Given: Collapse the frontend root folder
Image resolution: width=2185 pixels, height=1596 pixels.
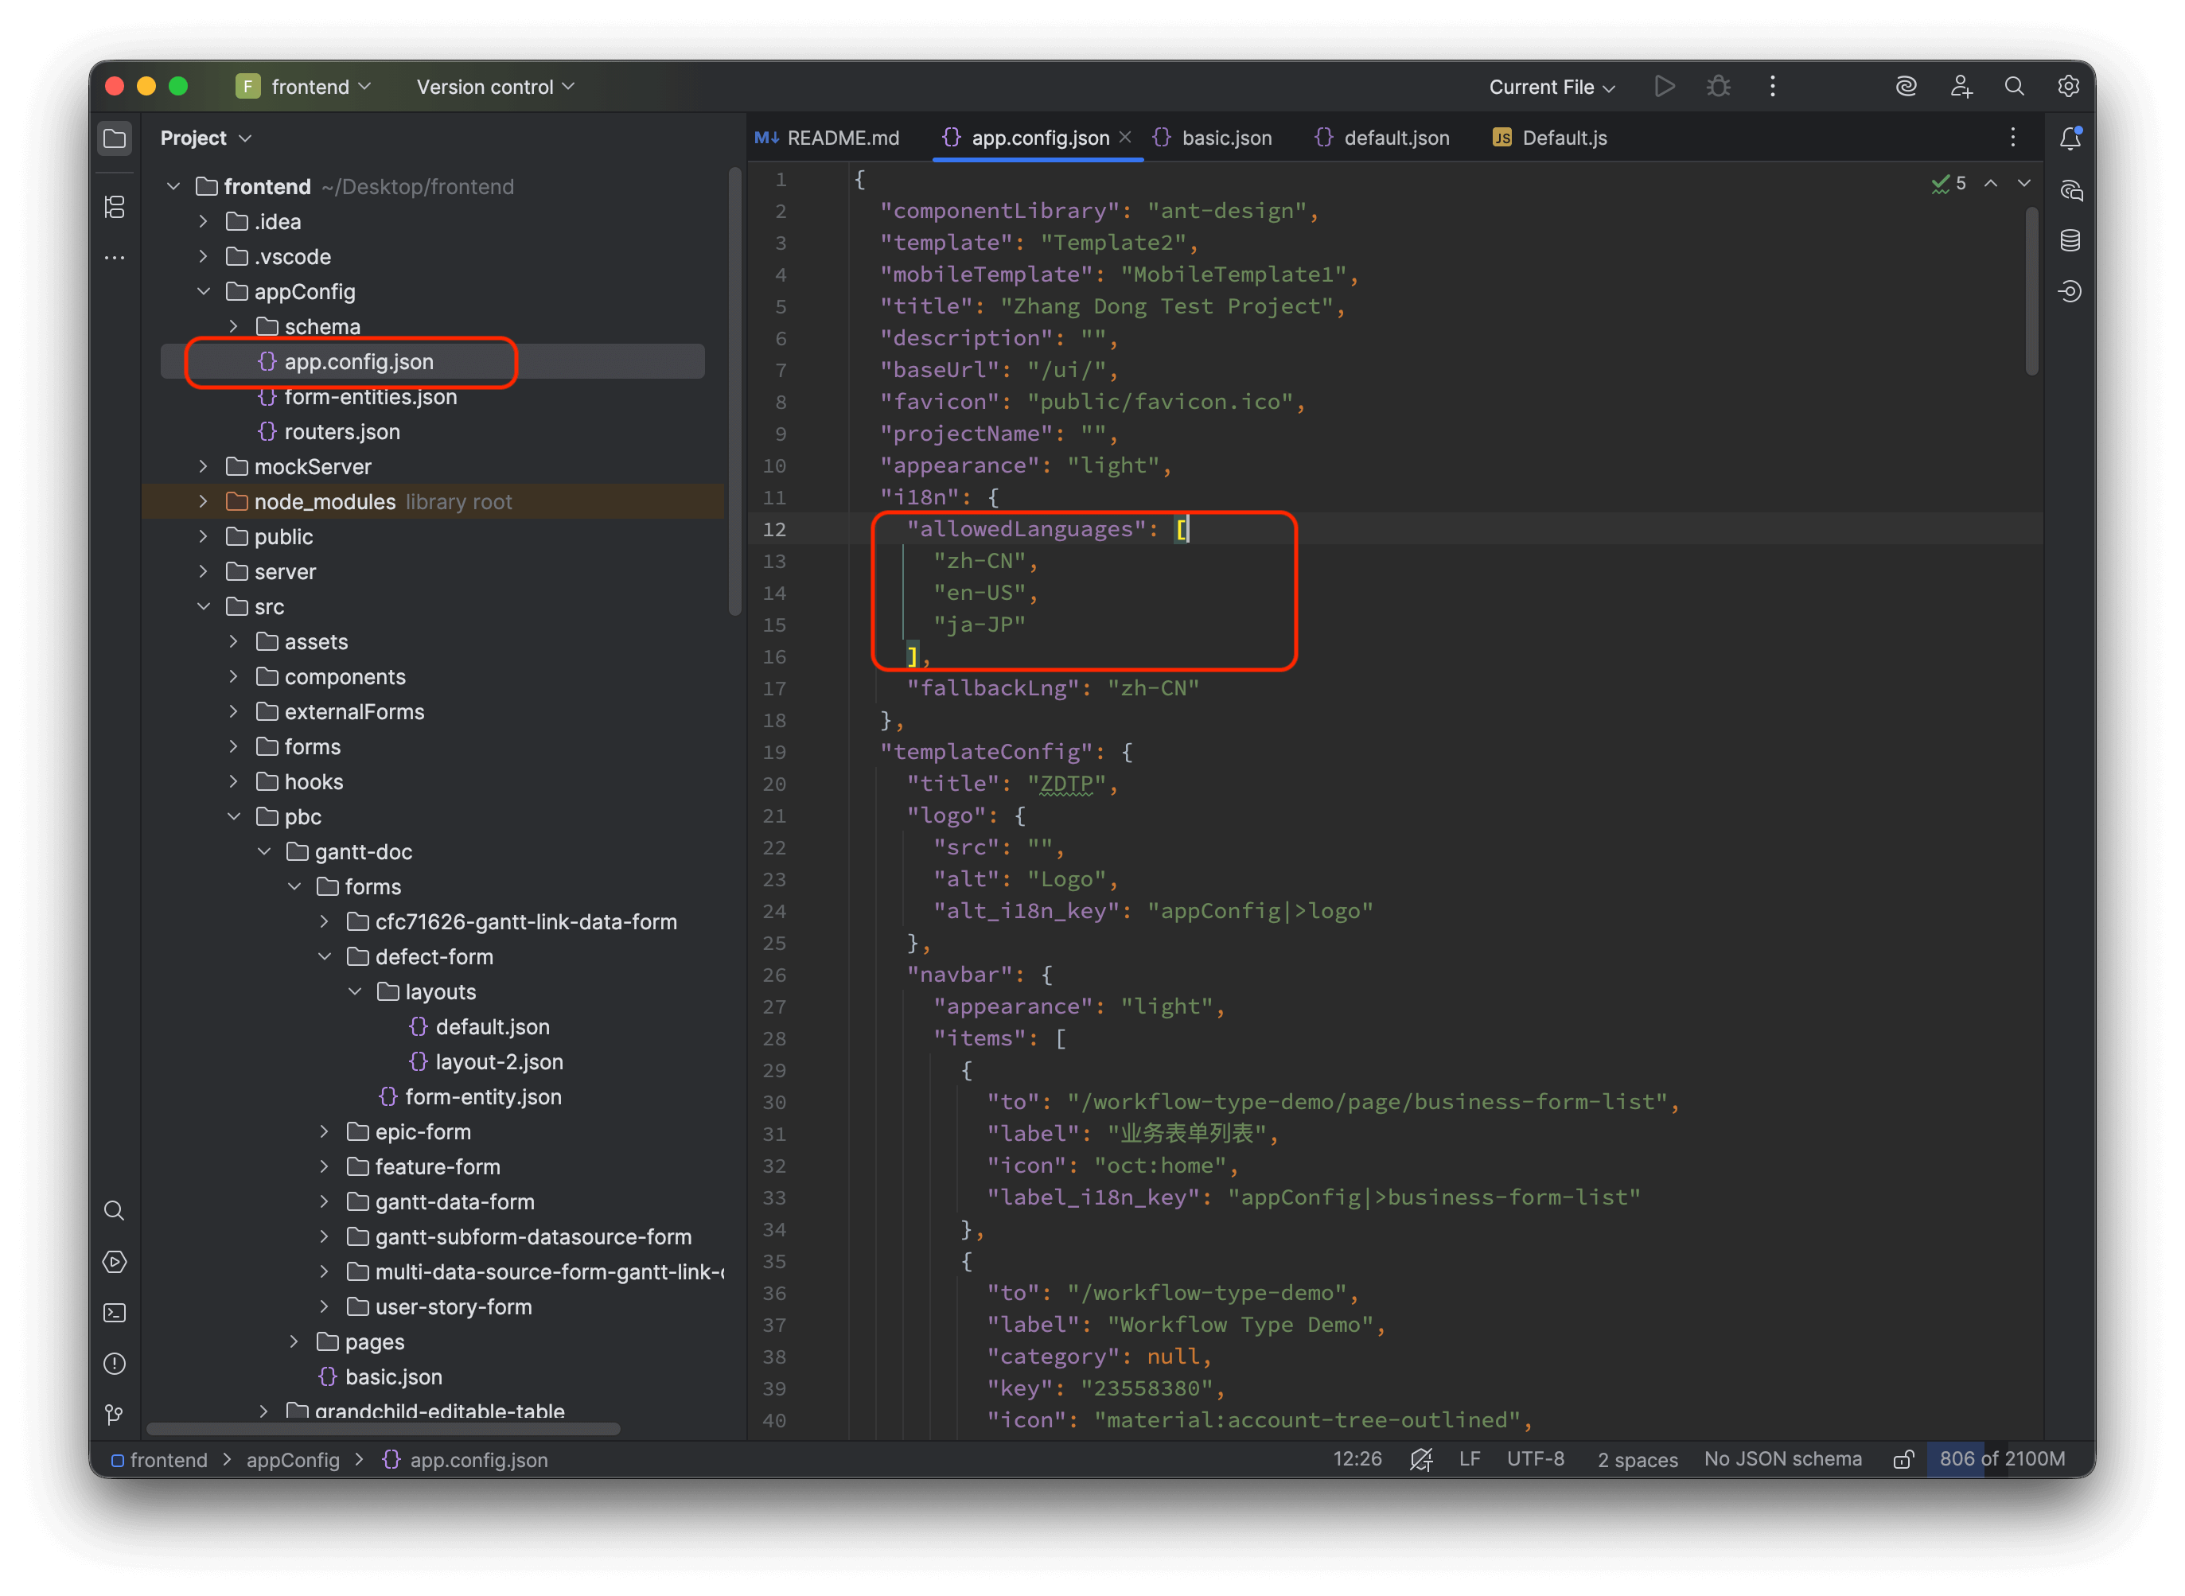Looking at the screenshot, I should click(x=174, y=186).
